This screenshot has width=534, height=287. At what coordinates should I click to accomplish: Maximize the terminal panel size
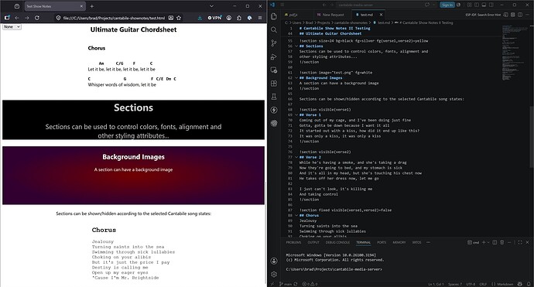click(x=520, y=242)
